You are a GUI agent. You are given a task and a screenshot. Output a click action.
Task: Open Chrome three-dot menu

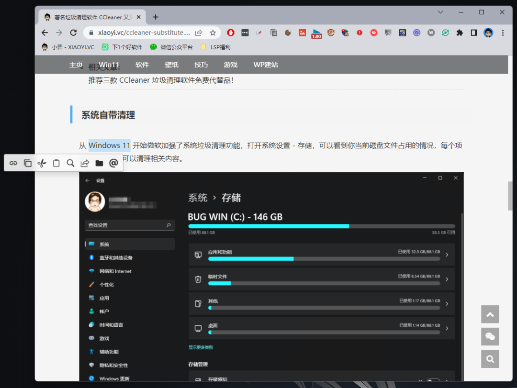click(503, 33)
